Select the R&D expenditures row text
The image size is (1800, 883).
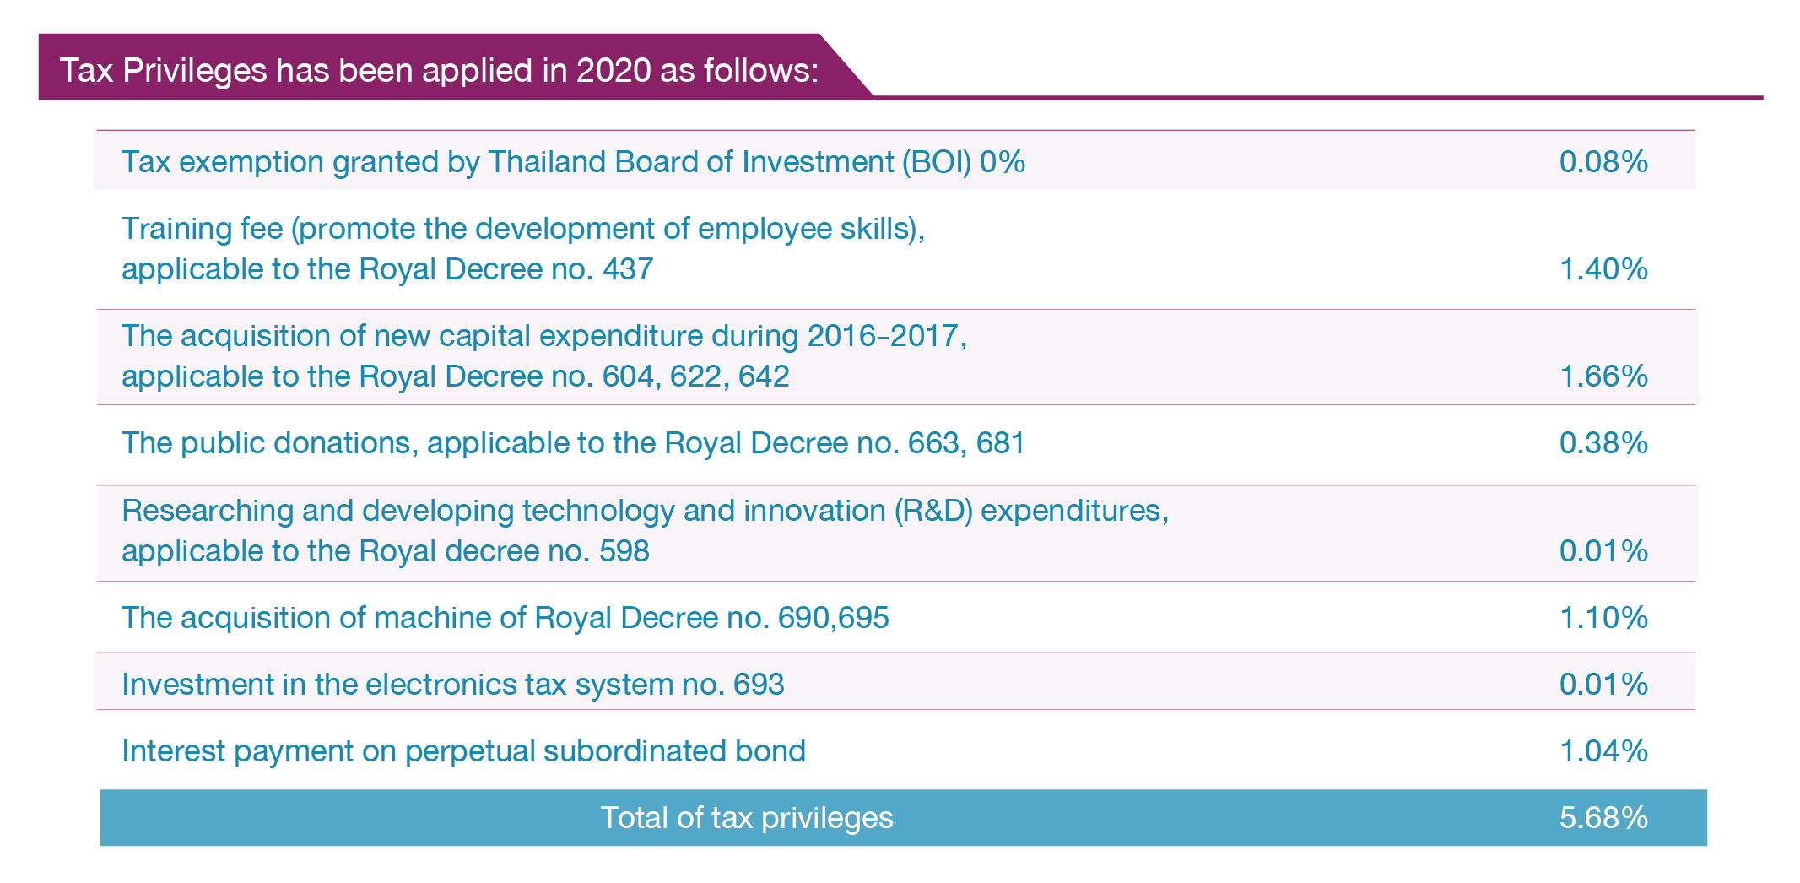pos(646,530)
